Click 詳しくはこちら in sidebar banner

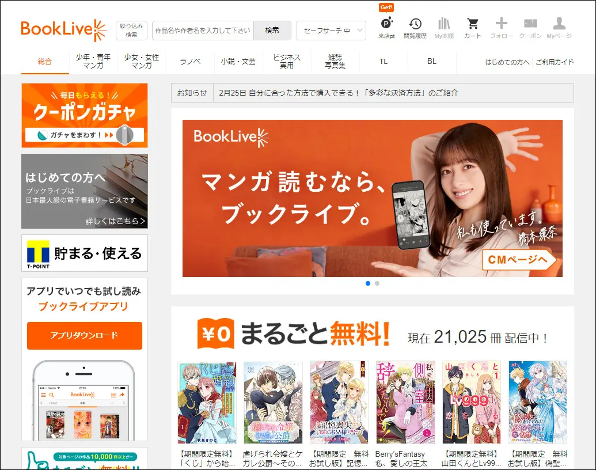(115, 221)
